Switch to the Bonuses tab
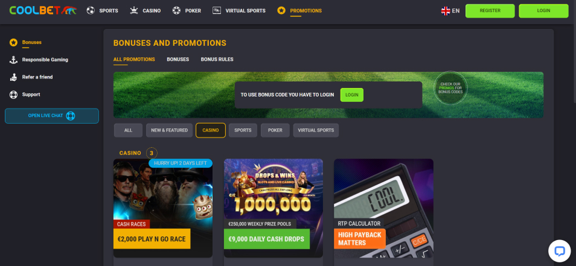Viewport: 576px width, 266px height. point(178,60)
